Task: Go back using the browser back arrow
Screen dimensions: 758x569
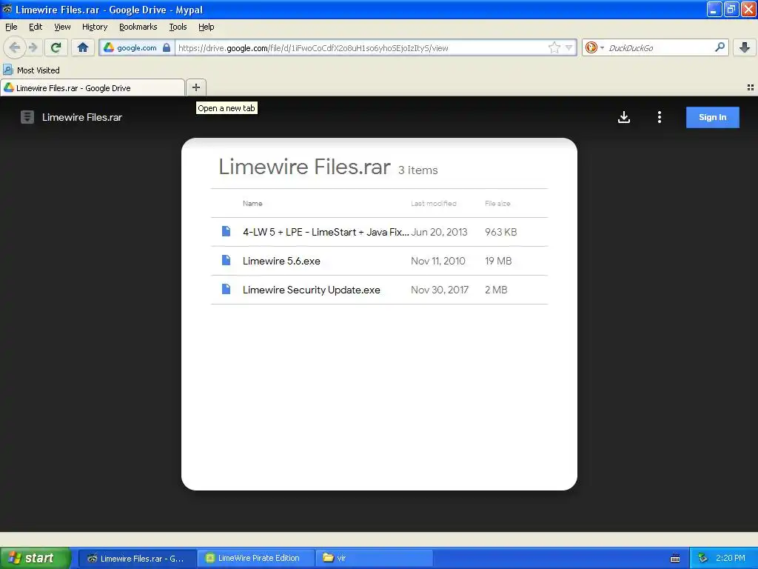Action: pos(15,47)
